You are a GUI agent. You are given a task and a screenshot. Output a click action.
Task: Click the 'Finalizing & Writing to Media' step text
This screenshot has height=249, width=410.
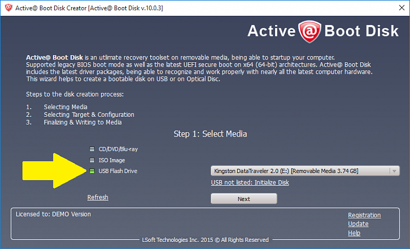click(83, 122)
